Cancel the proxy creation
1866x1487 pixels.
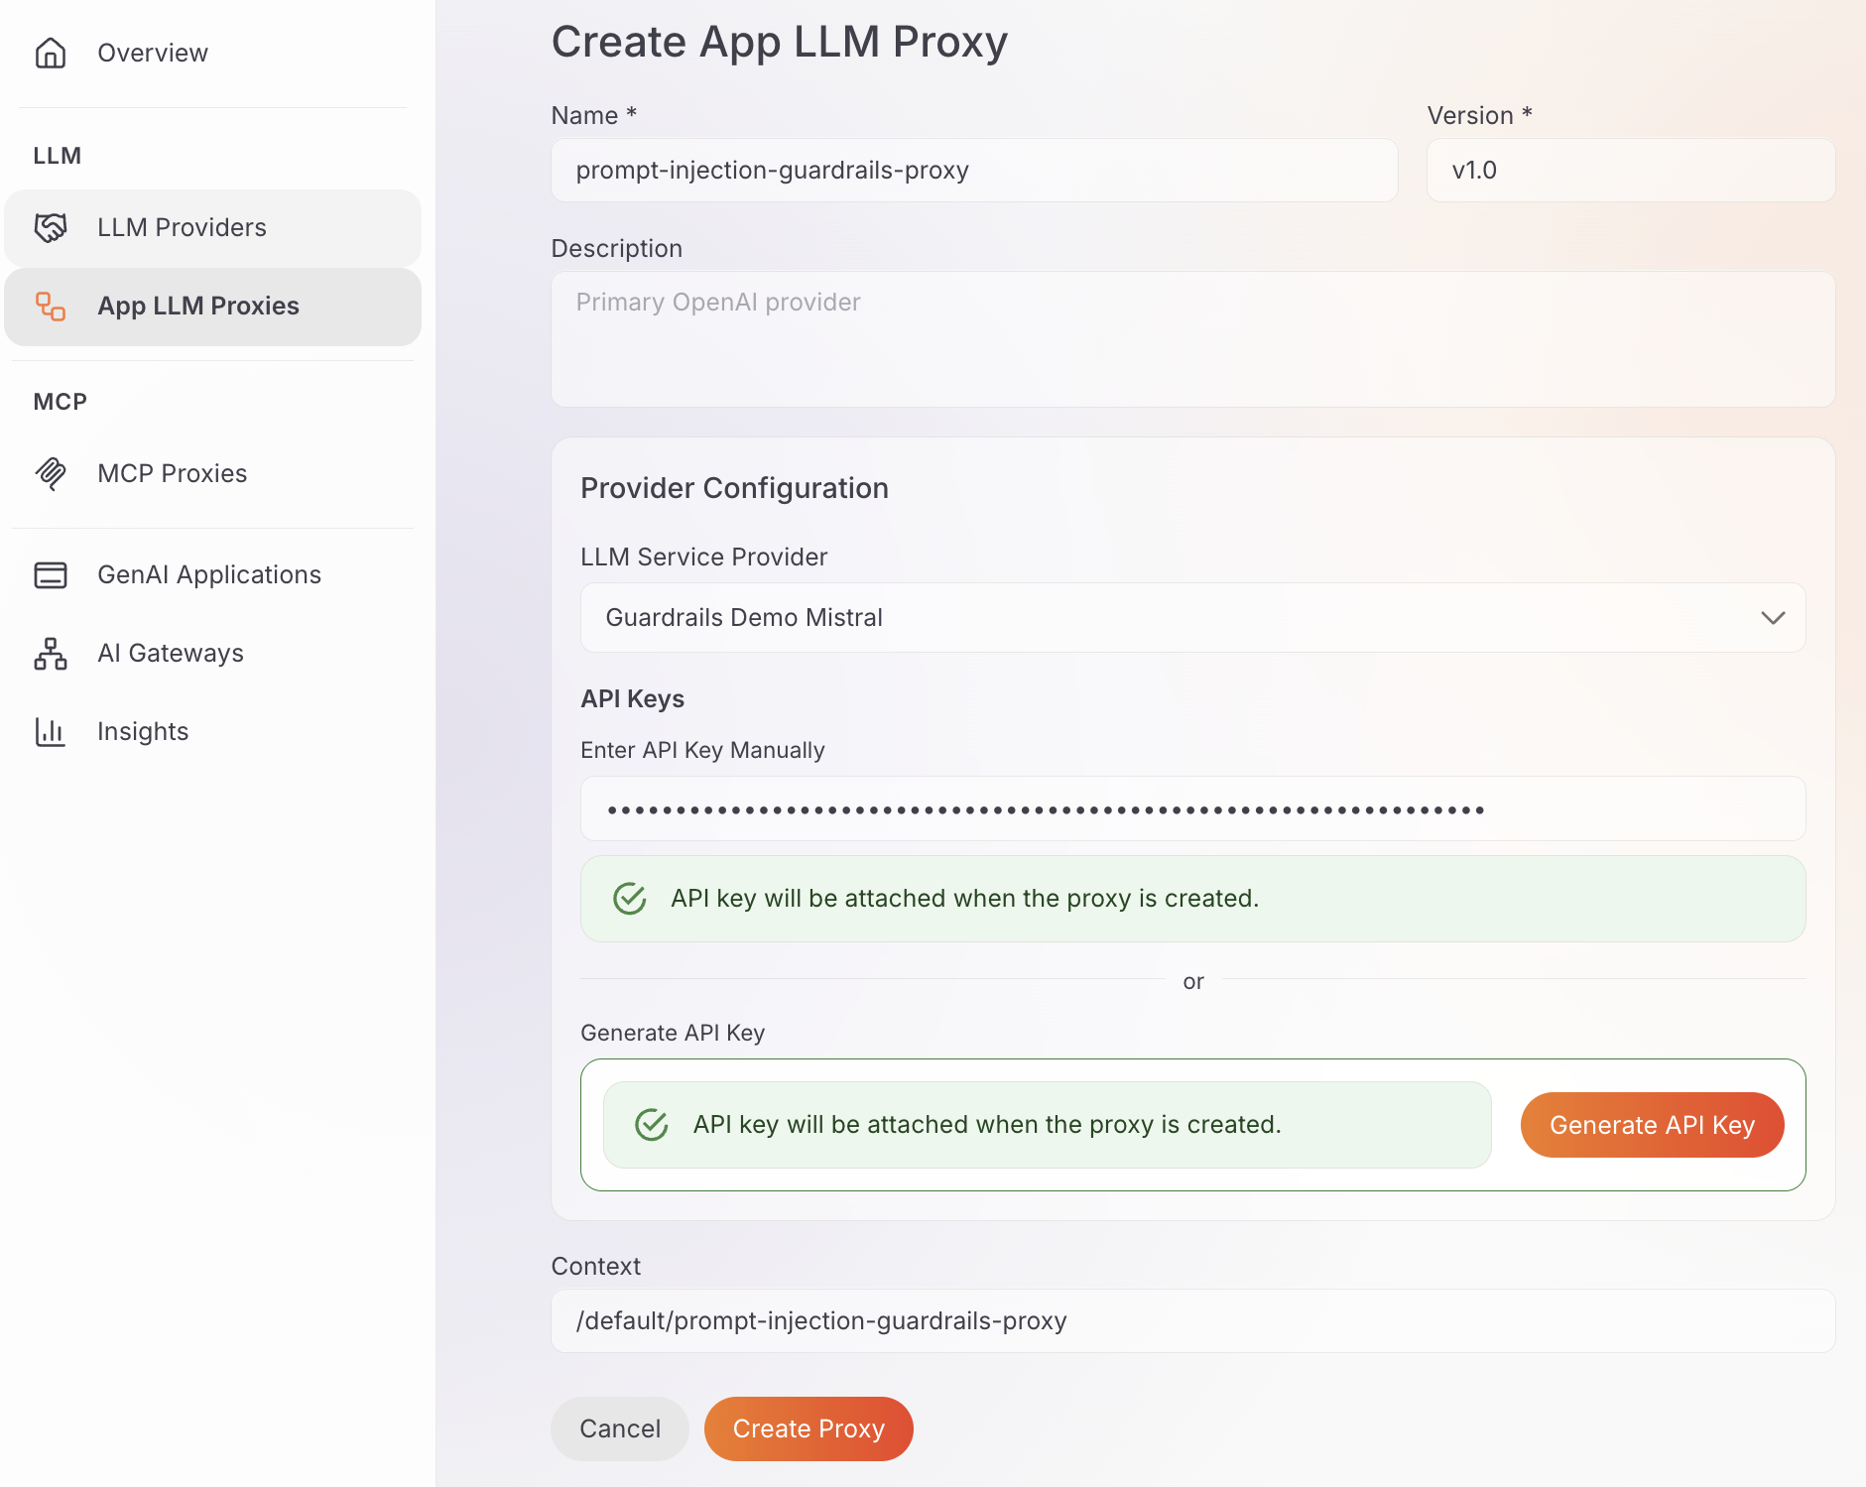620,1428
